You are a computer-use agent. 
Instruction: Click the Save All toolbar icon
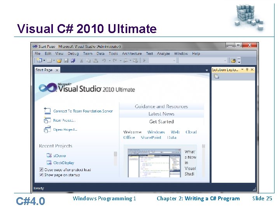(73, 61)
